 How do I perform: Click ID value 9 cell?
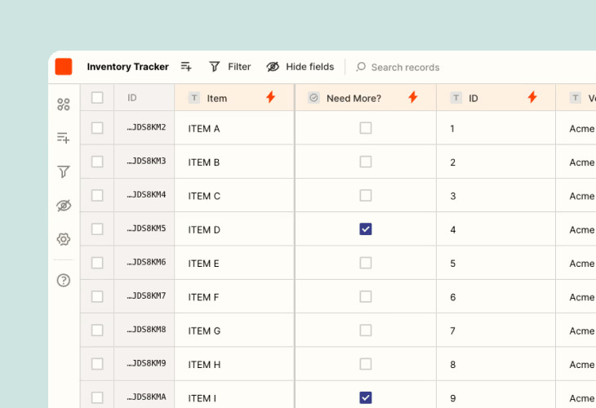[496, 395]
